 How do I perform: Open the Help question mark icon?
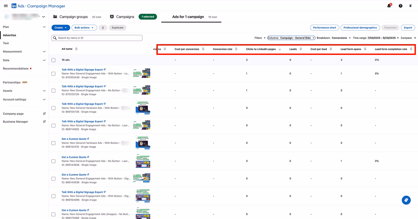pyautogui.click(x=400, y=6)
